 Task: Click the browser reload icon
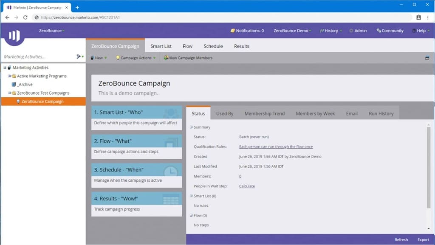(x=25, y=17)
